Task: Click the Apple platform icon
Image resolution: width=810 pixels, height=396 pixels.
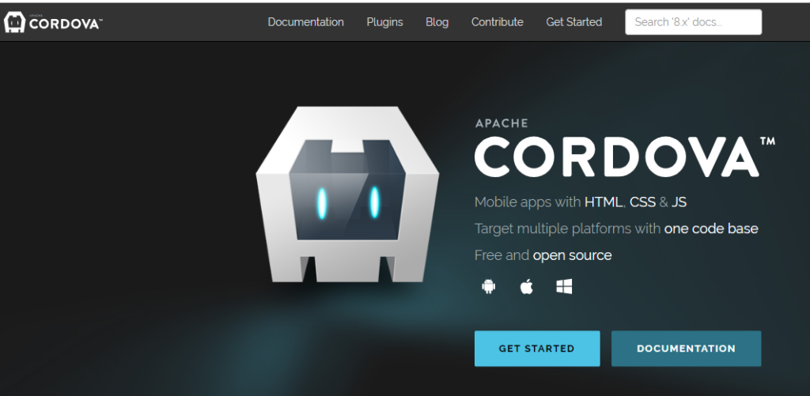Action: pyautogui.click(x=526, y=287)
